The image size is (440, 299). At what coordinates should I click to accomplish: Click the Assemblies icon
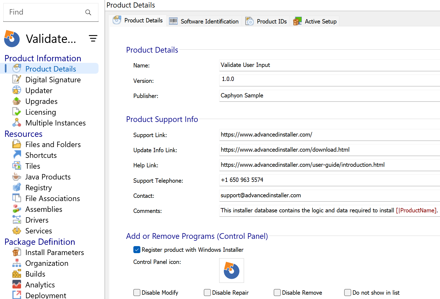17,209
